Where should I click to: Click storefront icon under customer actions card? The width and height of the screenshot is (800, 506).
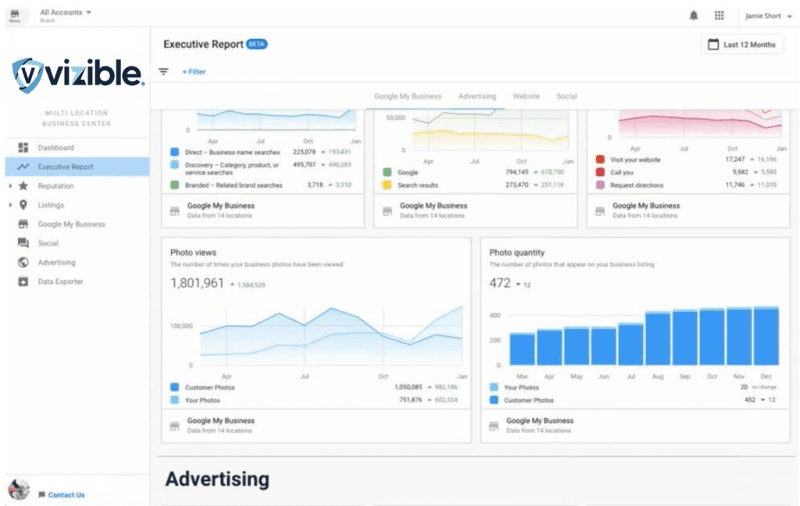click(x=600, y=211)
